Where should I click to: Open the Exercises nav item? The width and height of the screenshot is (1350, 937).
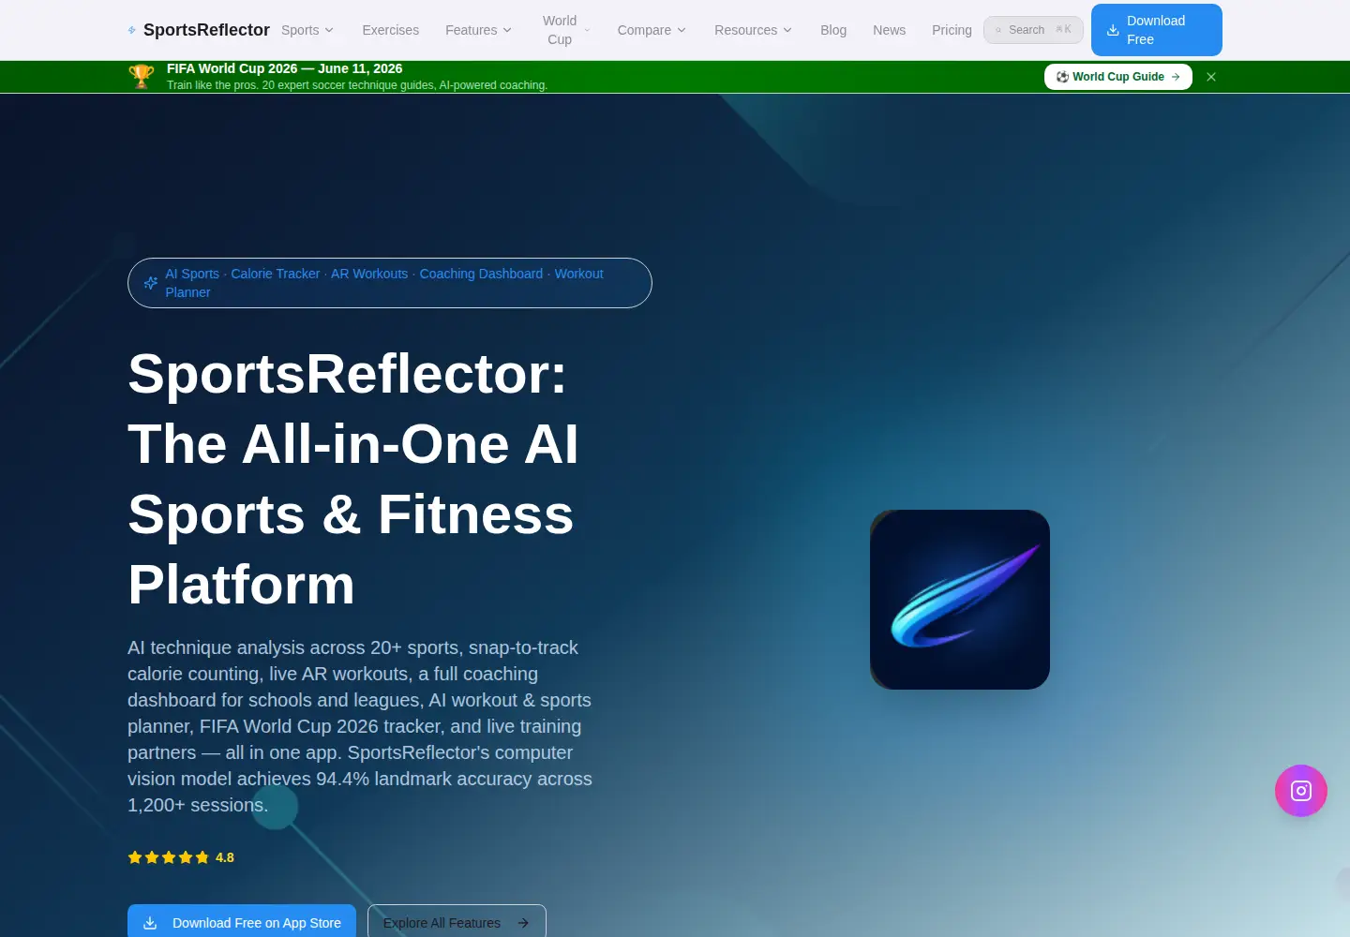tap(391, 30)
